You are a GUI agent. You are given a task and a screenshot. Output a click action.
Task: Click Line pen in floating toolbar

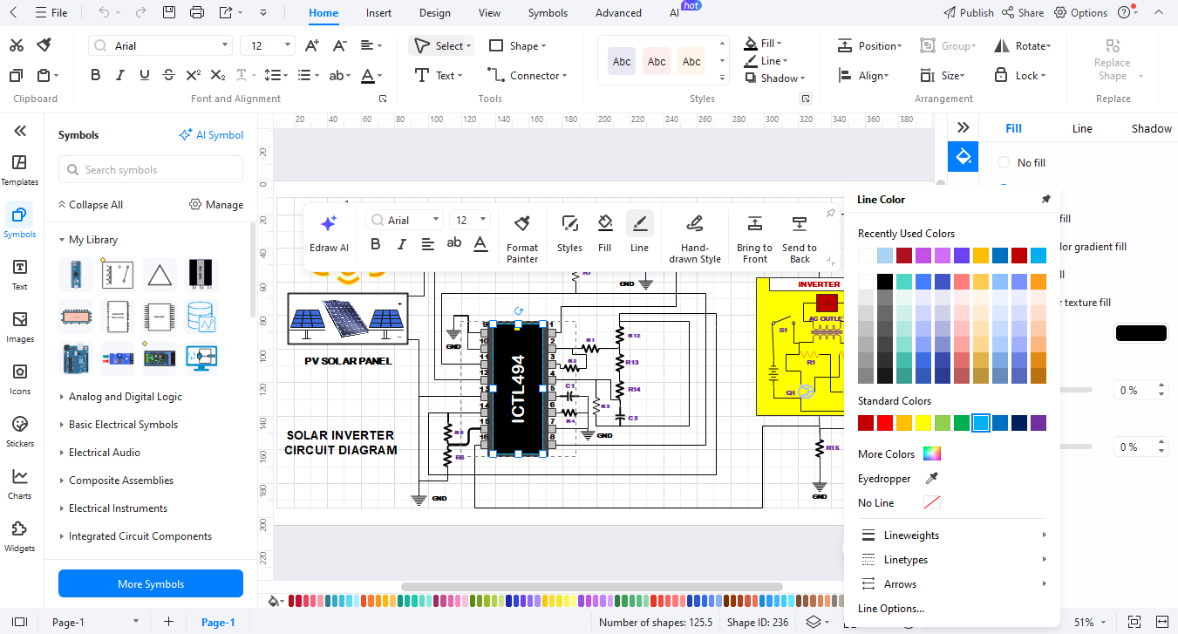[639, 234]
